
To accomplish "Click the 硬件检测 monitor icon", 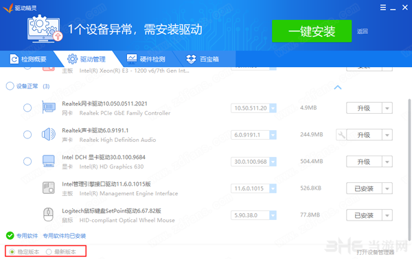I will pyautogui.click(x=132, y=59).
